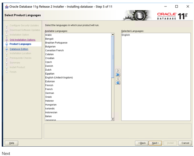This screenshot has width=194, height=156.
Task: Click the Oracle installer Java icon in title bar
Action: tap(7, 6)
